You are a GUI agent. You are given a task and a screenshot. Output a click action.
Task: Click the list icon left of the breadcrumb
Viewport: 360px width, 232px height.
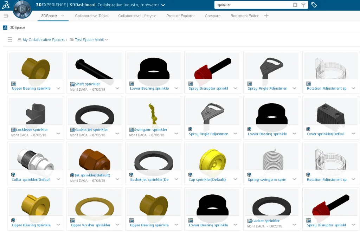[x=10, y=39]
